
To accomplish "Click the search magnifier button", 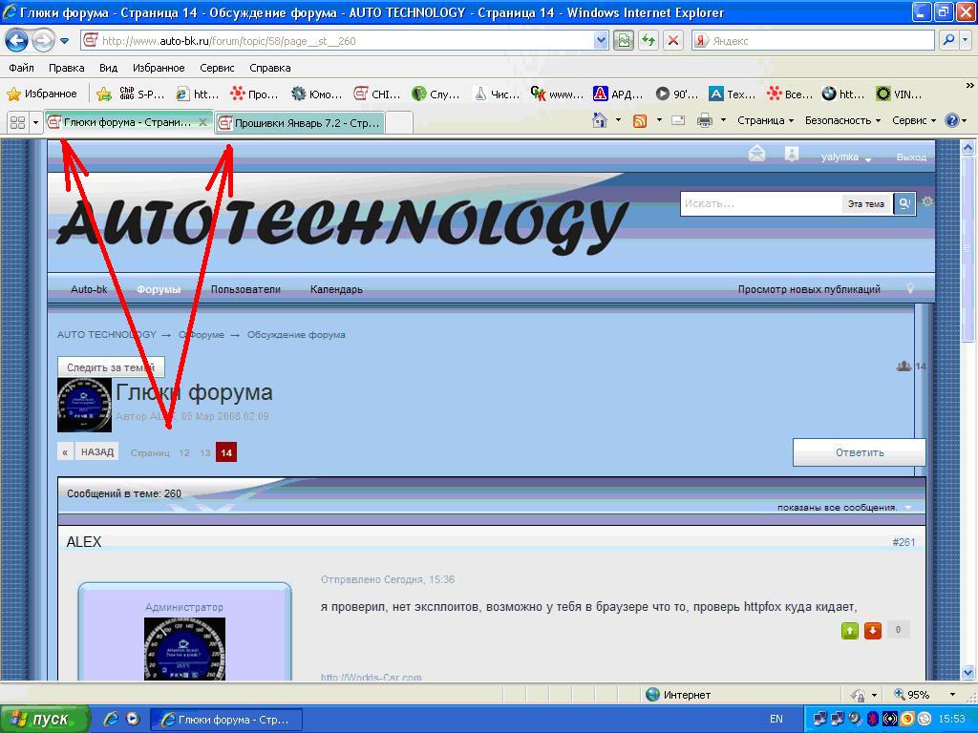I will pyautogui.click(x=948, y=41).
